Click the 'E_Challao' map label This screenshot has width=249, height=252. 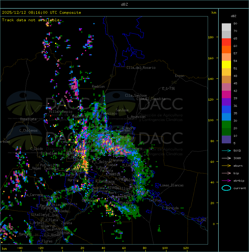(x=49, y=153)
